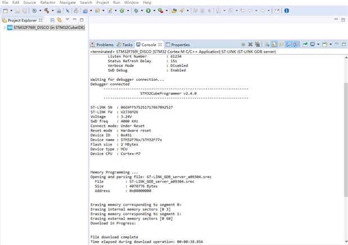Click the new C++ class icon
The width and height of the screenshot is (348, 245).
point(122,11)
